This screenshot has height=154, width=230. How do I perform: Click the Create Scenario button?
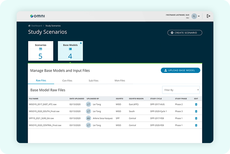(x=185, y=33)
